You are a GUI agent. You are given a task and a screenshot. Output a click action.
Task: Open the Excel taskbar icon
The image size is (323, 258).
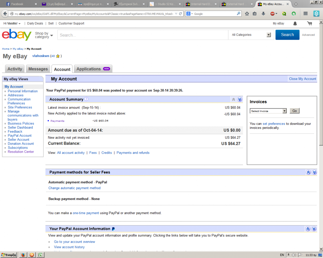[40, 255]
